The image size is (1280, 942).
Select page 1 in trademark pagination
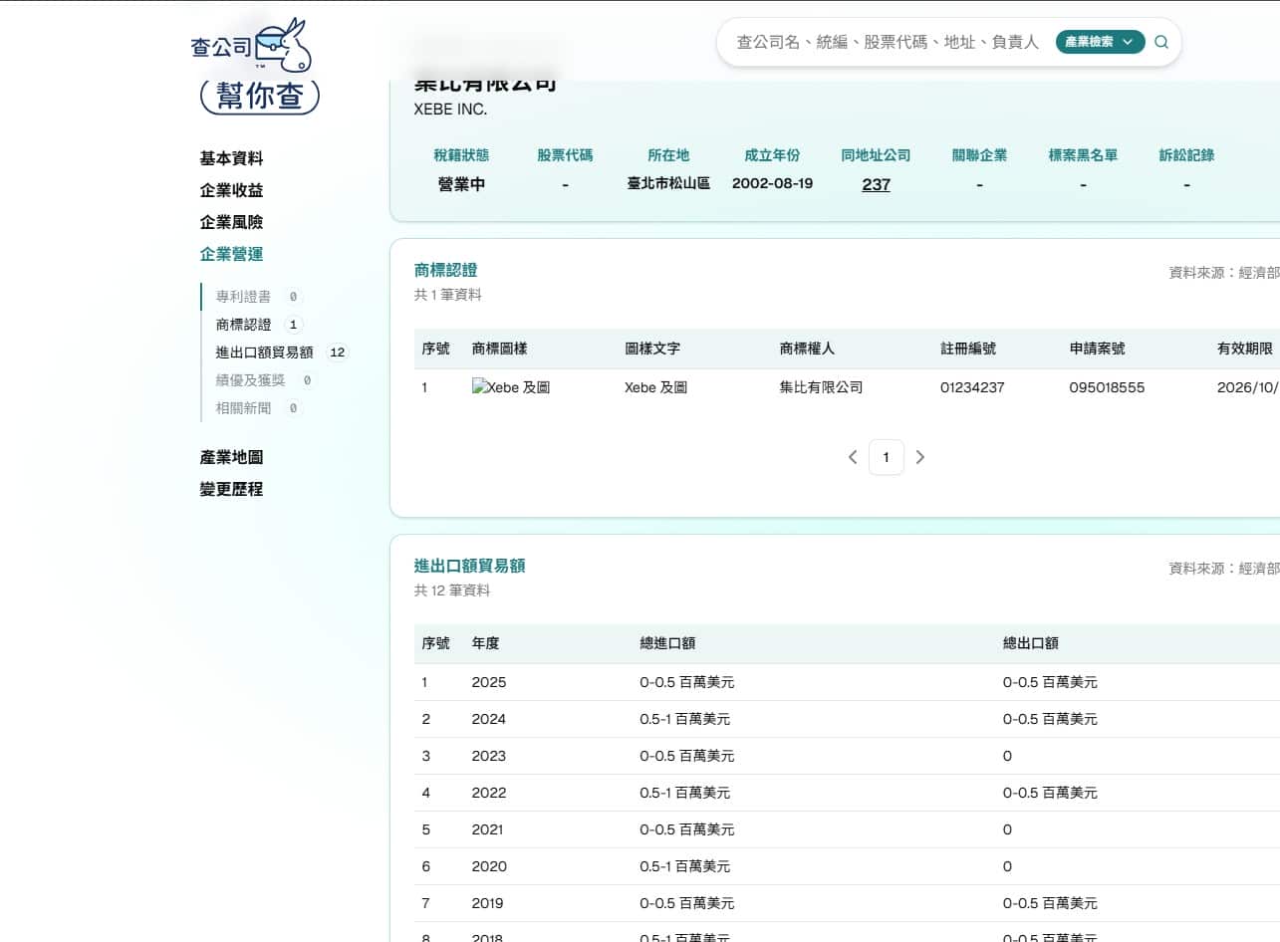(x=887, y=457)
